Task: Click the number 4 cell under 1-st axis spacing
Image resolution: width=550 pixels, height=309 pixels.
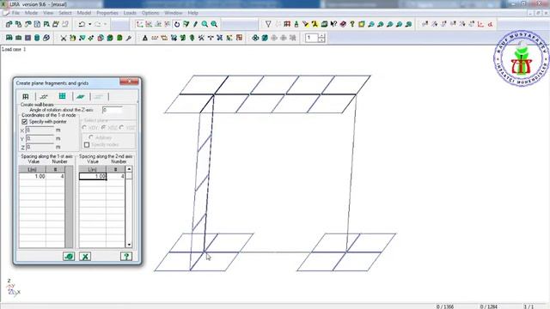Action: click(55, 176)
